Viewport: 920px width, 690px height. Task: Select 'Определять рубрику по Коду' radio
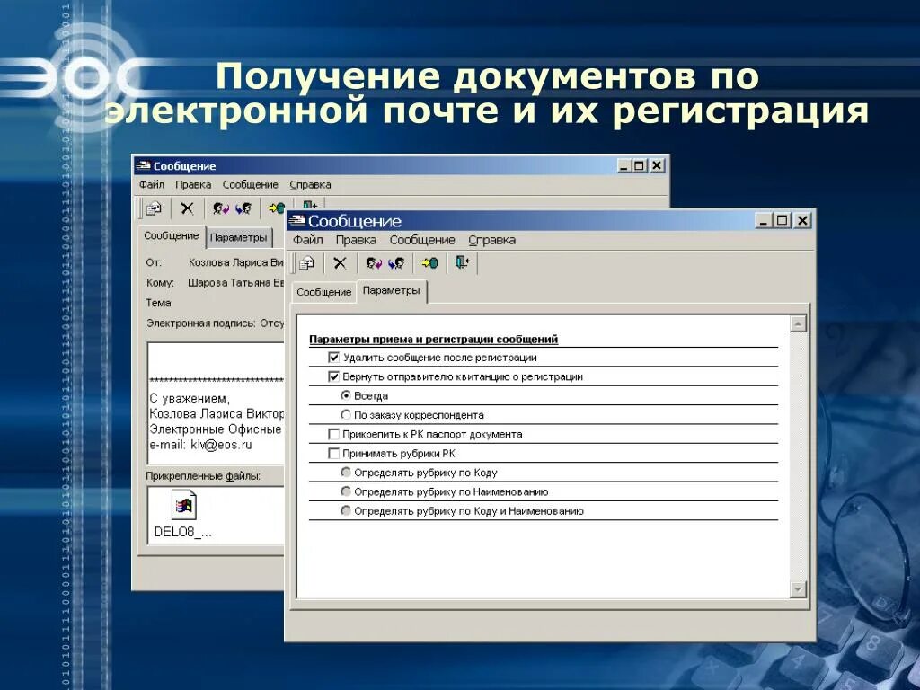(x=346, y=473)
